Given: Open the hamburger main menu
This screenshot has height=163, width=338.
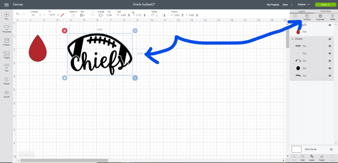Looking at the screenshot, I should click(x=6, y=5).
